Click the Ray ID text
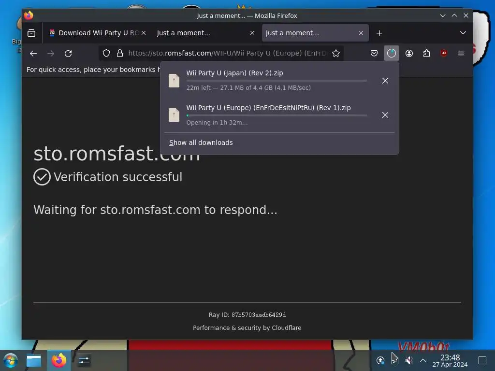This screenshot has height=371, width=495. pos(247,315)
